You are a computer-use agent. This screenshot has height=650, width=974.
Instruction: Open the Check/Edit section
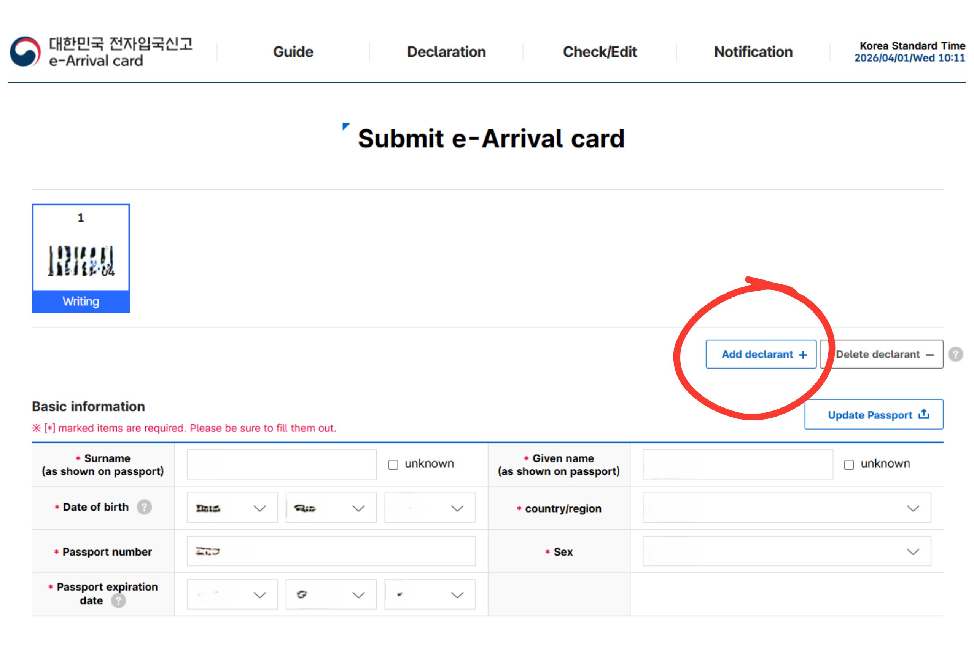coord(600,51)
